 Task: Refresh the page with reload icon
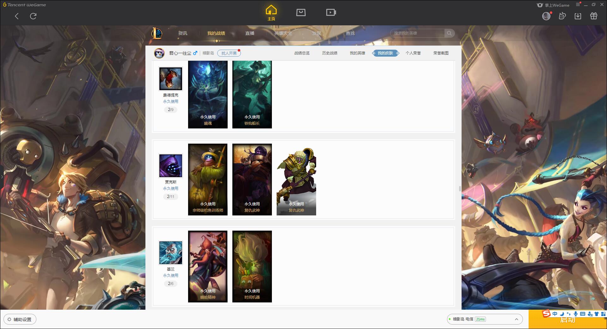33,16
